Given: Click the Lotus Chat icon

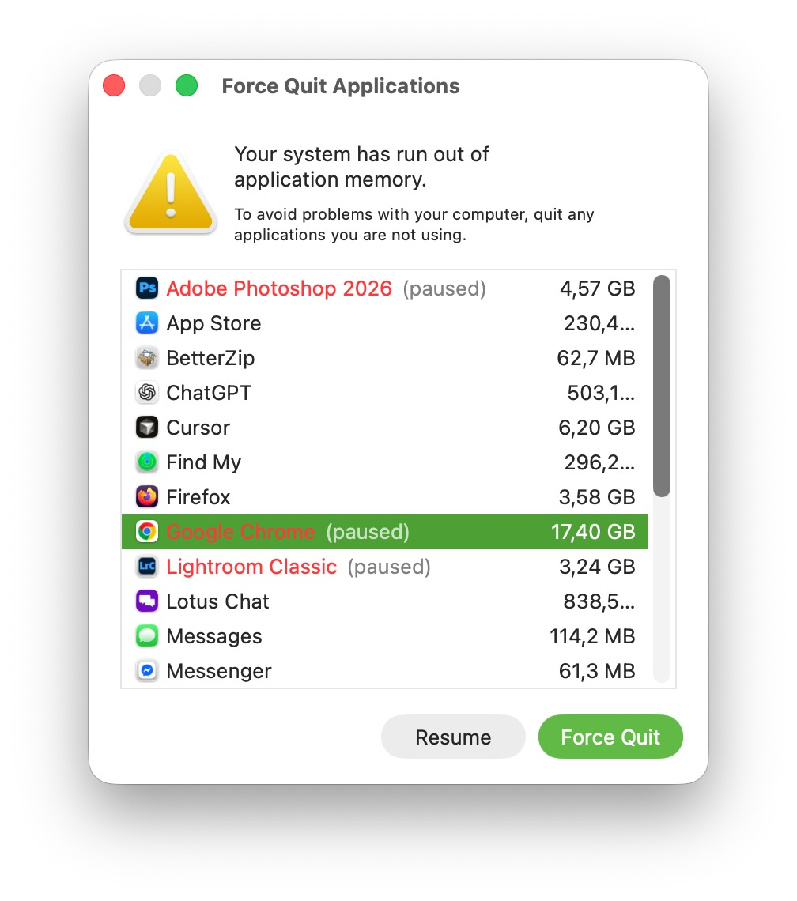Looking at the screenshot, I should (x=147, y=601).
